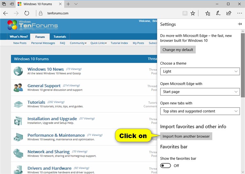
Task: Open a new tab with plus icon
Action: 68,4
